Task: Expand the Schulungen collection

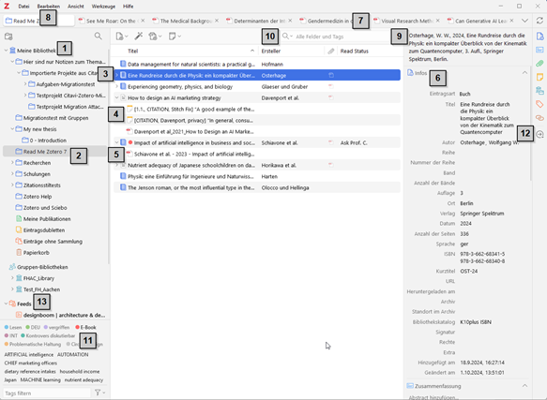Action: [x=12, y=174]
